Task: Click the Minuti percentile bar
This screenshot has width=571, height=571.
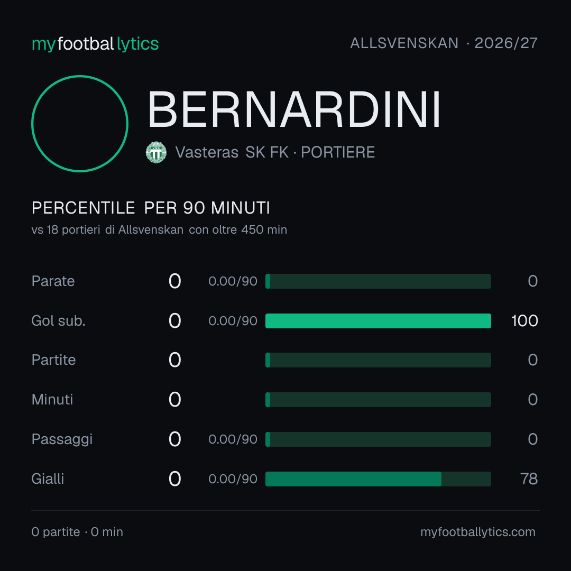Action: tap(378, 400)
